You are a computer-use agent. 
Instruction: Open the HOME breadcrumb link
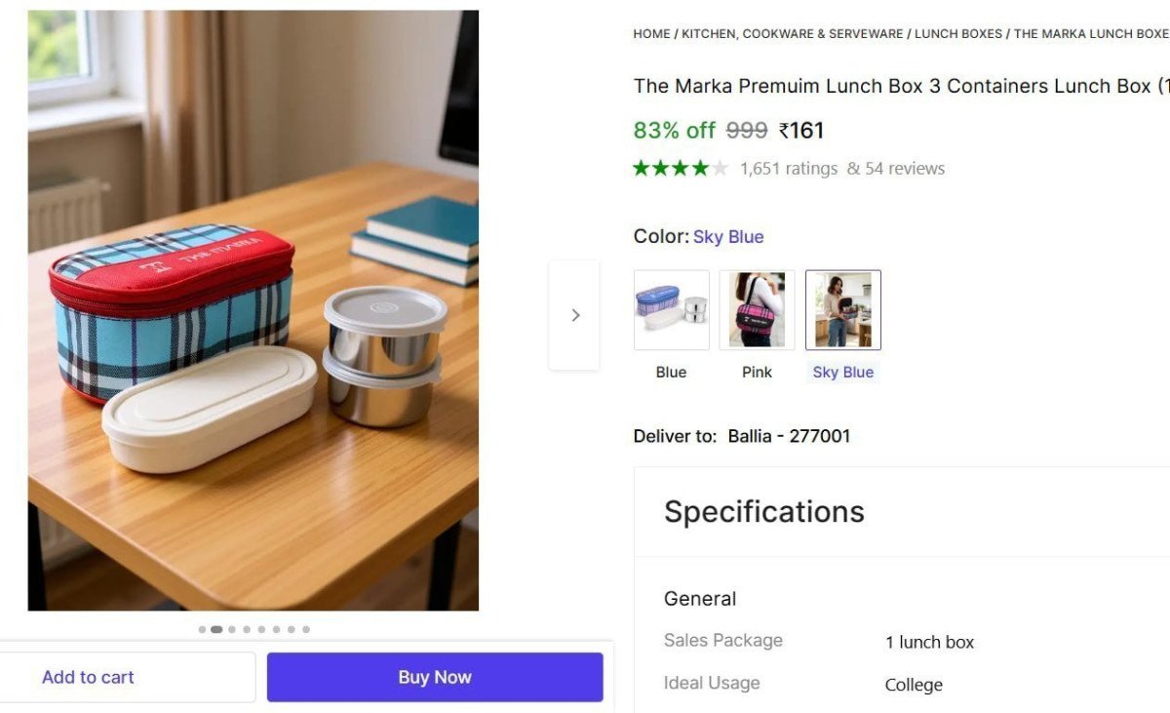[651, 33]
